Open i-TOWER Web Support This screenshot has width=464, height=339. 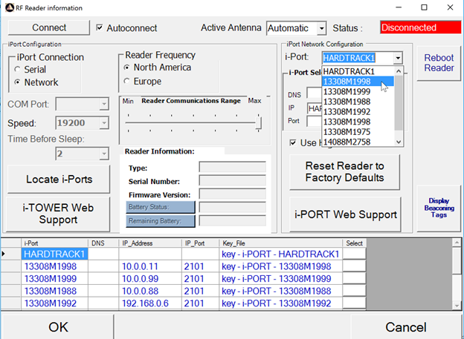58,214
